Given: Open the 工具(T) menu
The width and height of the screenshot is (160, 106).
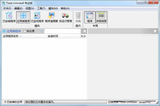Looking at the screenshot, I should (41, 8).
